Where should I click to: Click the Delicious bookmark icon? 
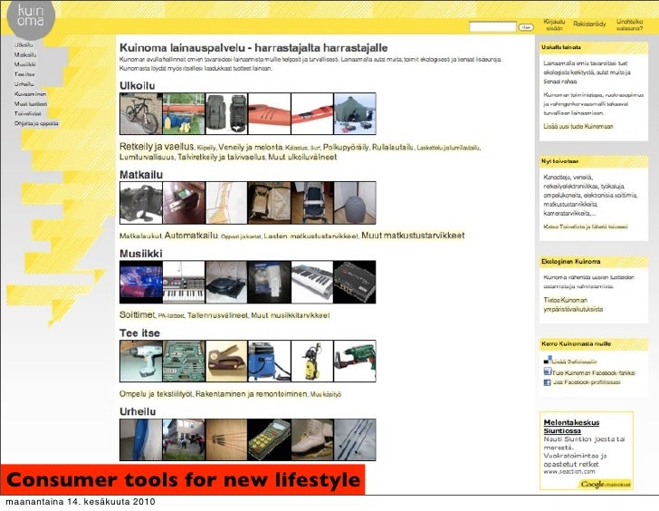(547, 361)
